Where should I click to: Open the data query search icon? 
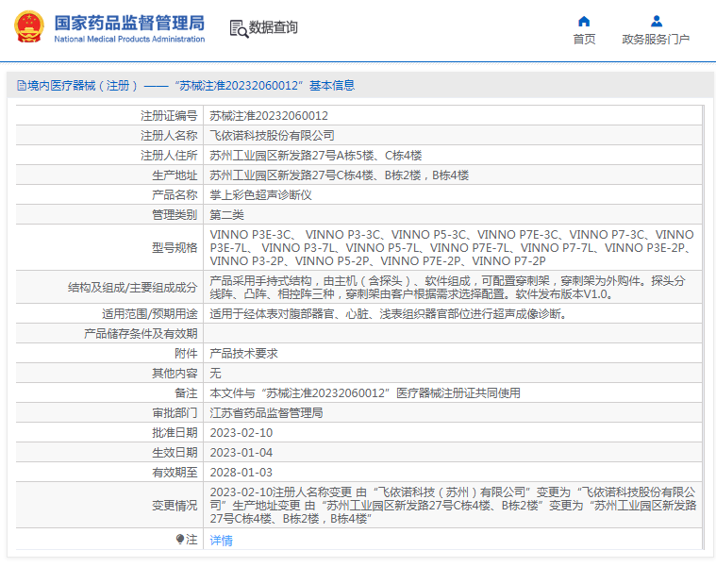point(239,28)
